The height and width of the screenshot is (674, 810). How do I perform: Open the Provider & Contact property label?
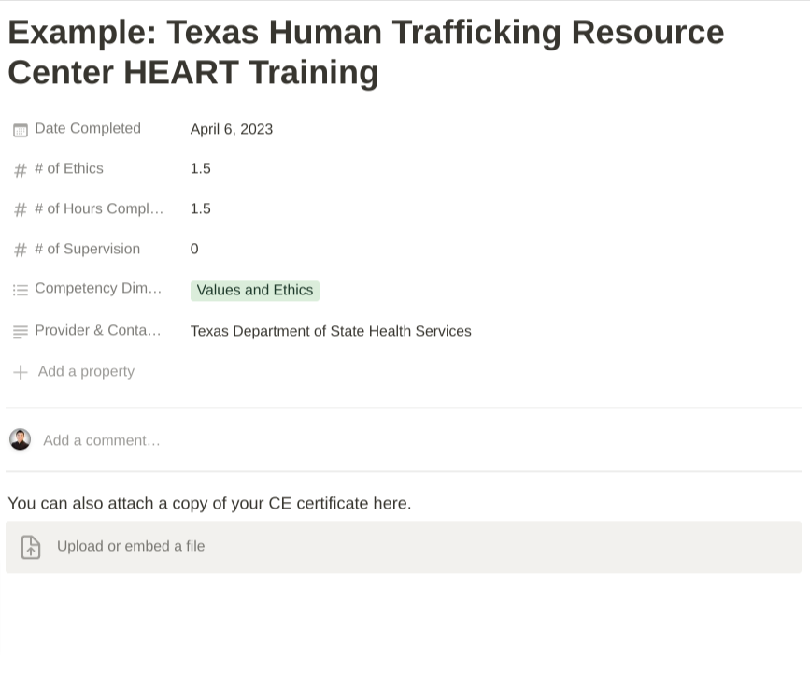coord(98,330)
